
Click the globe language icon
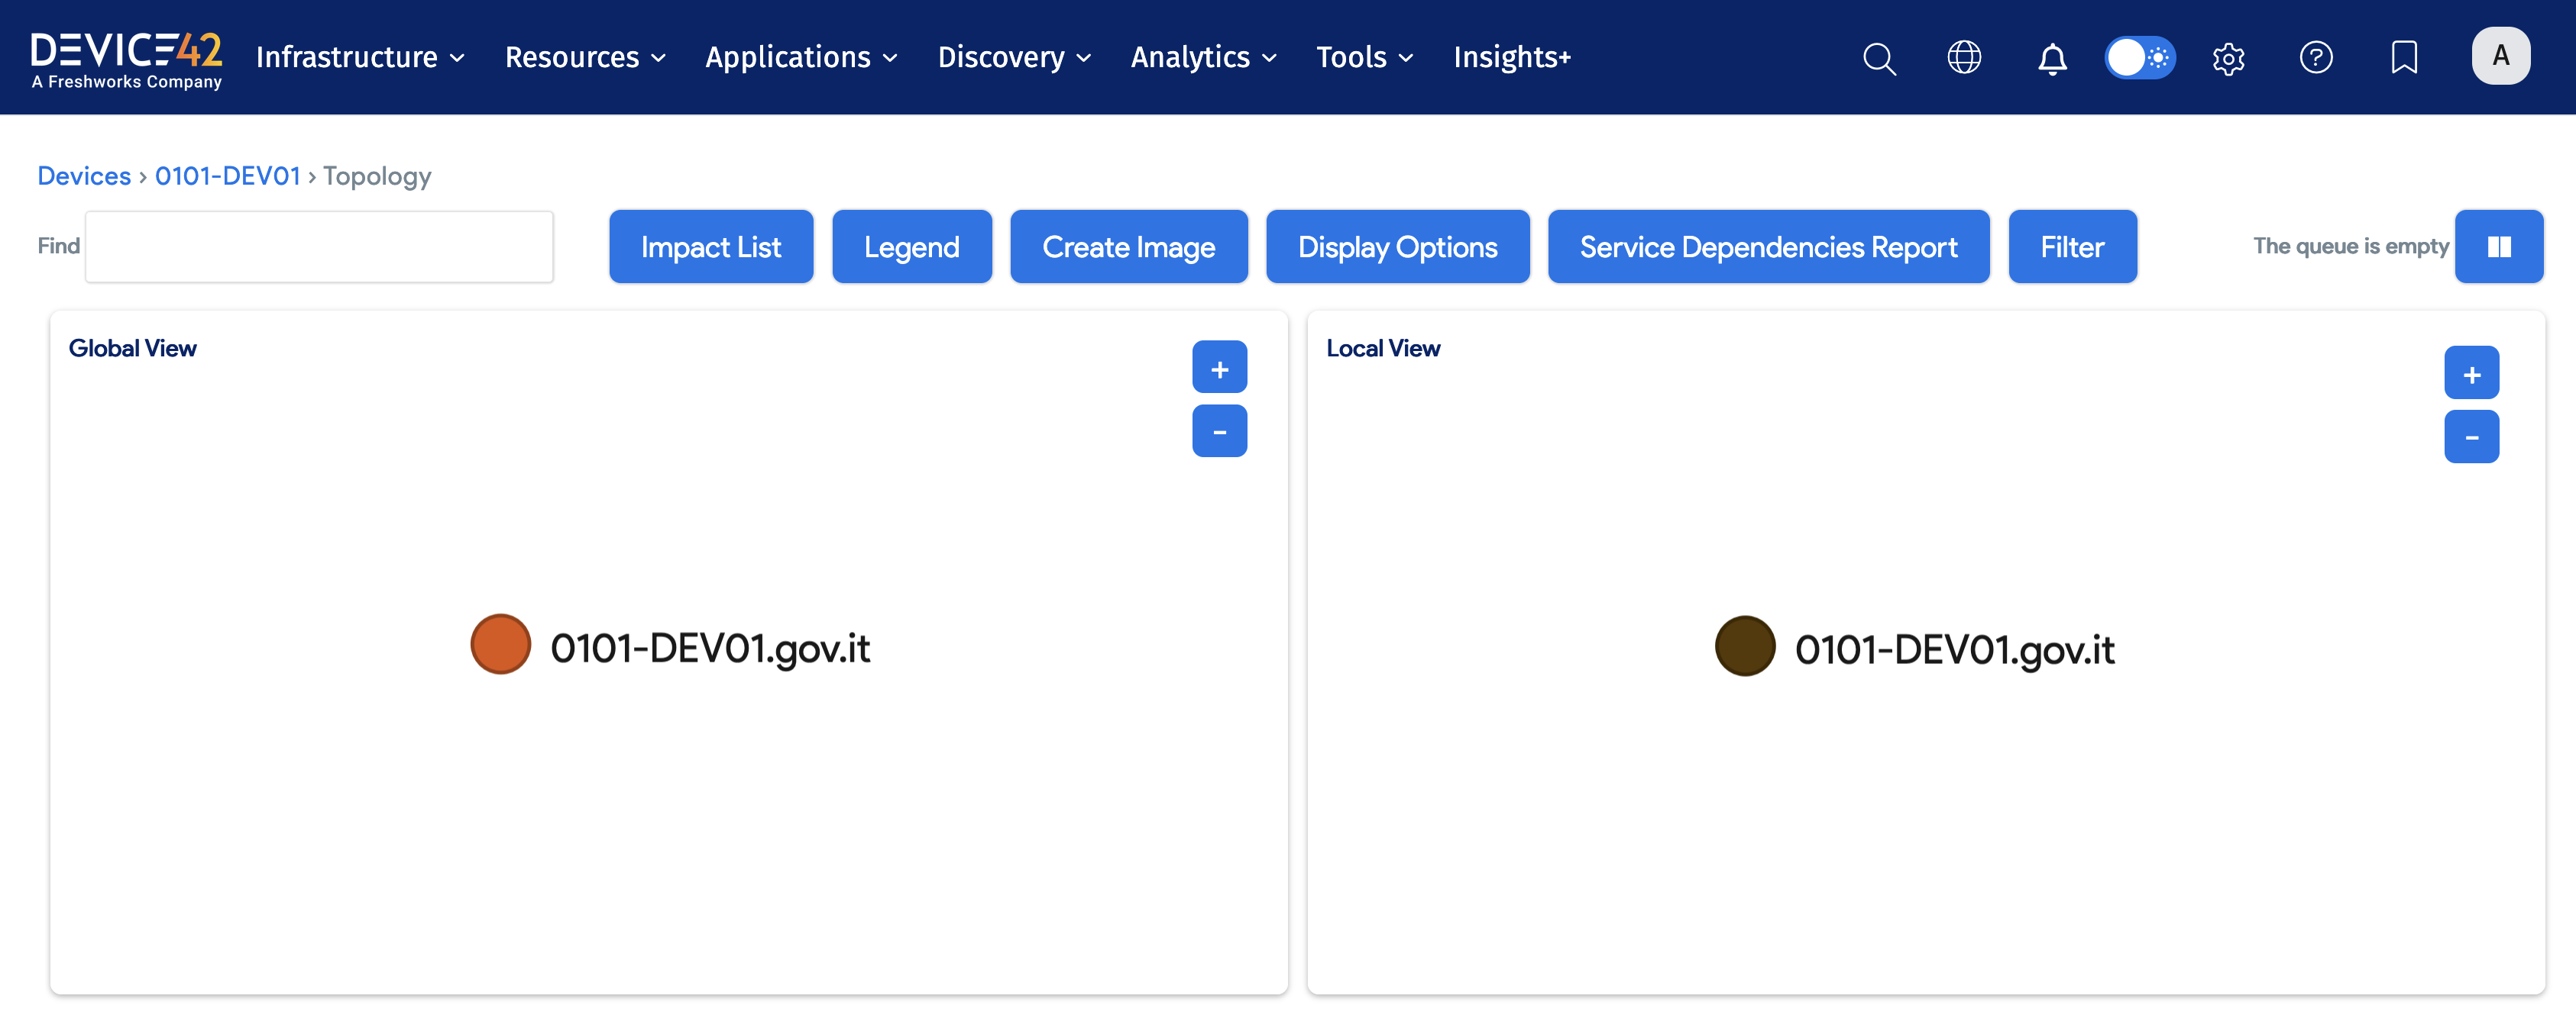tap(1964, 58)
